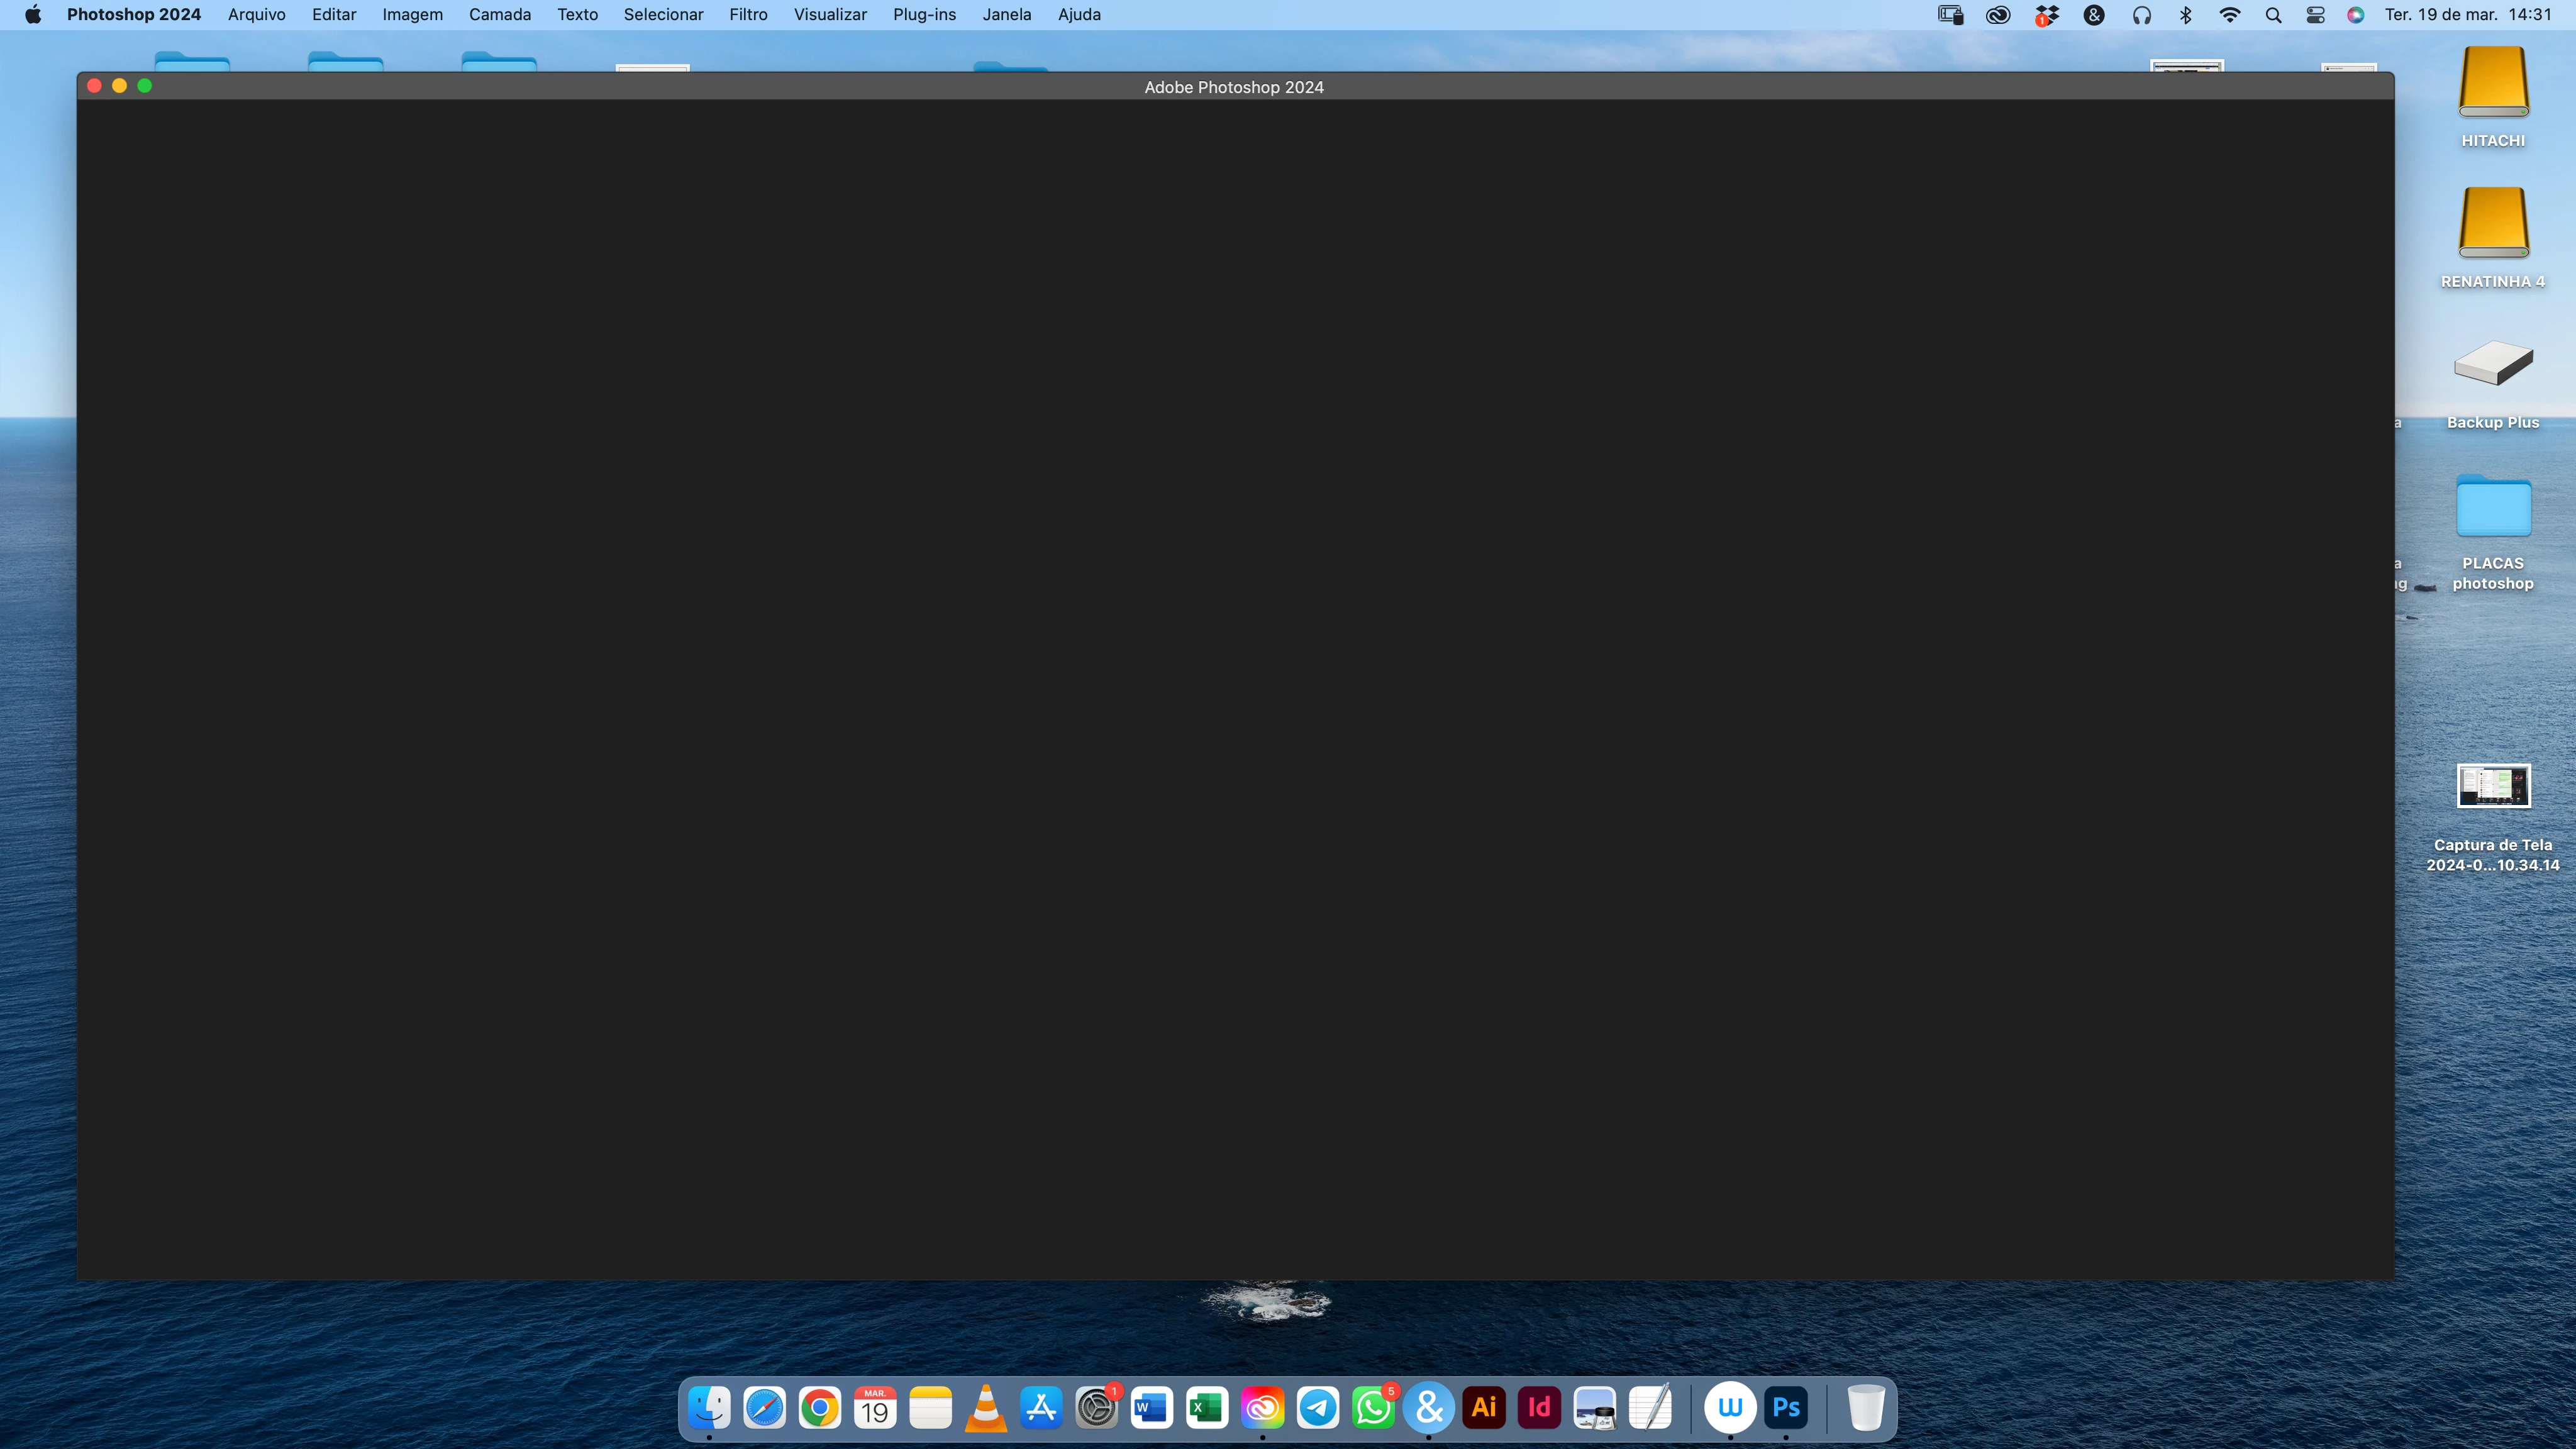Open the Plug-ins menu
The width and height of the screenshot is (2576, 1449).
coord(924,15)
